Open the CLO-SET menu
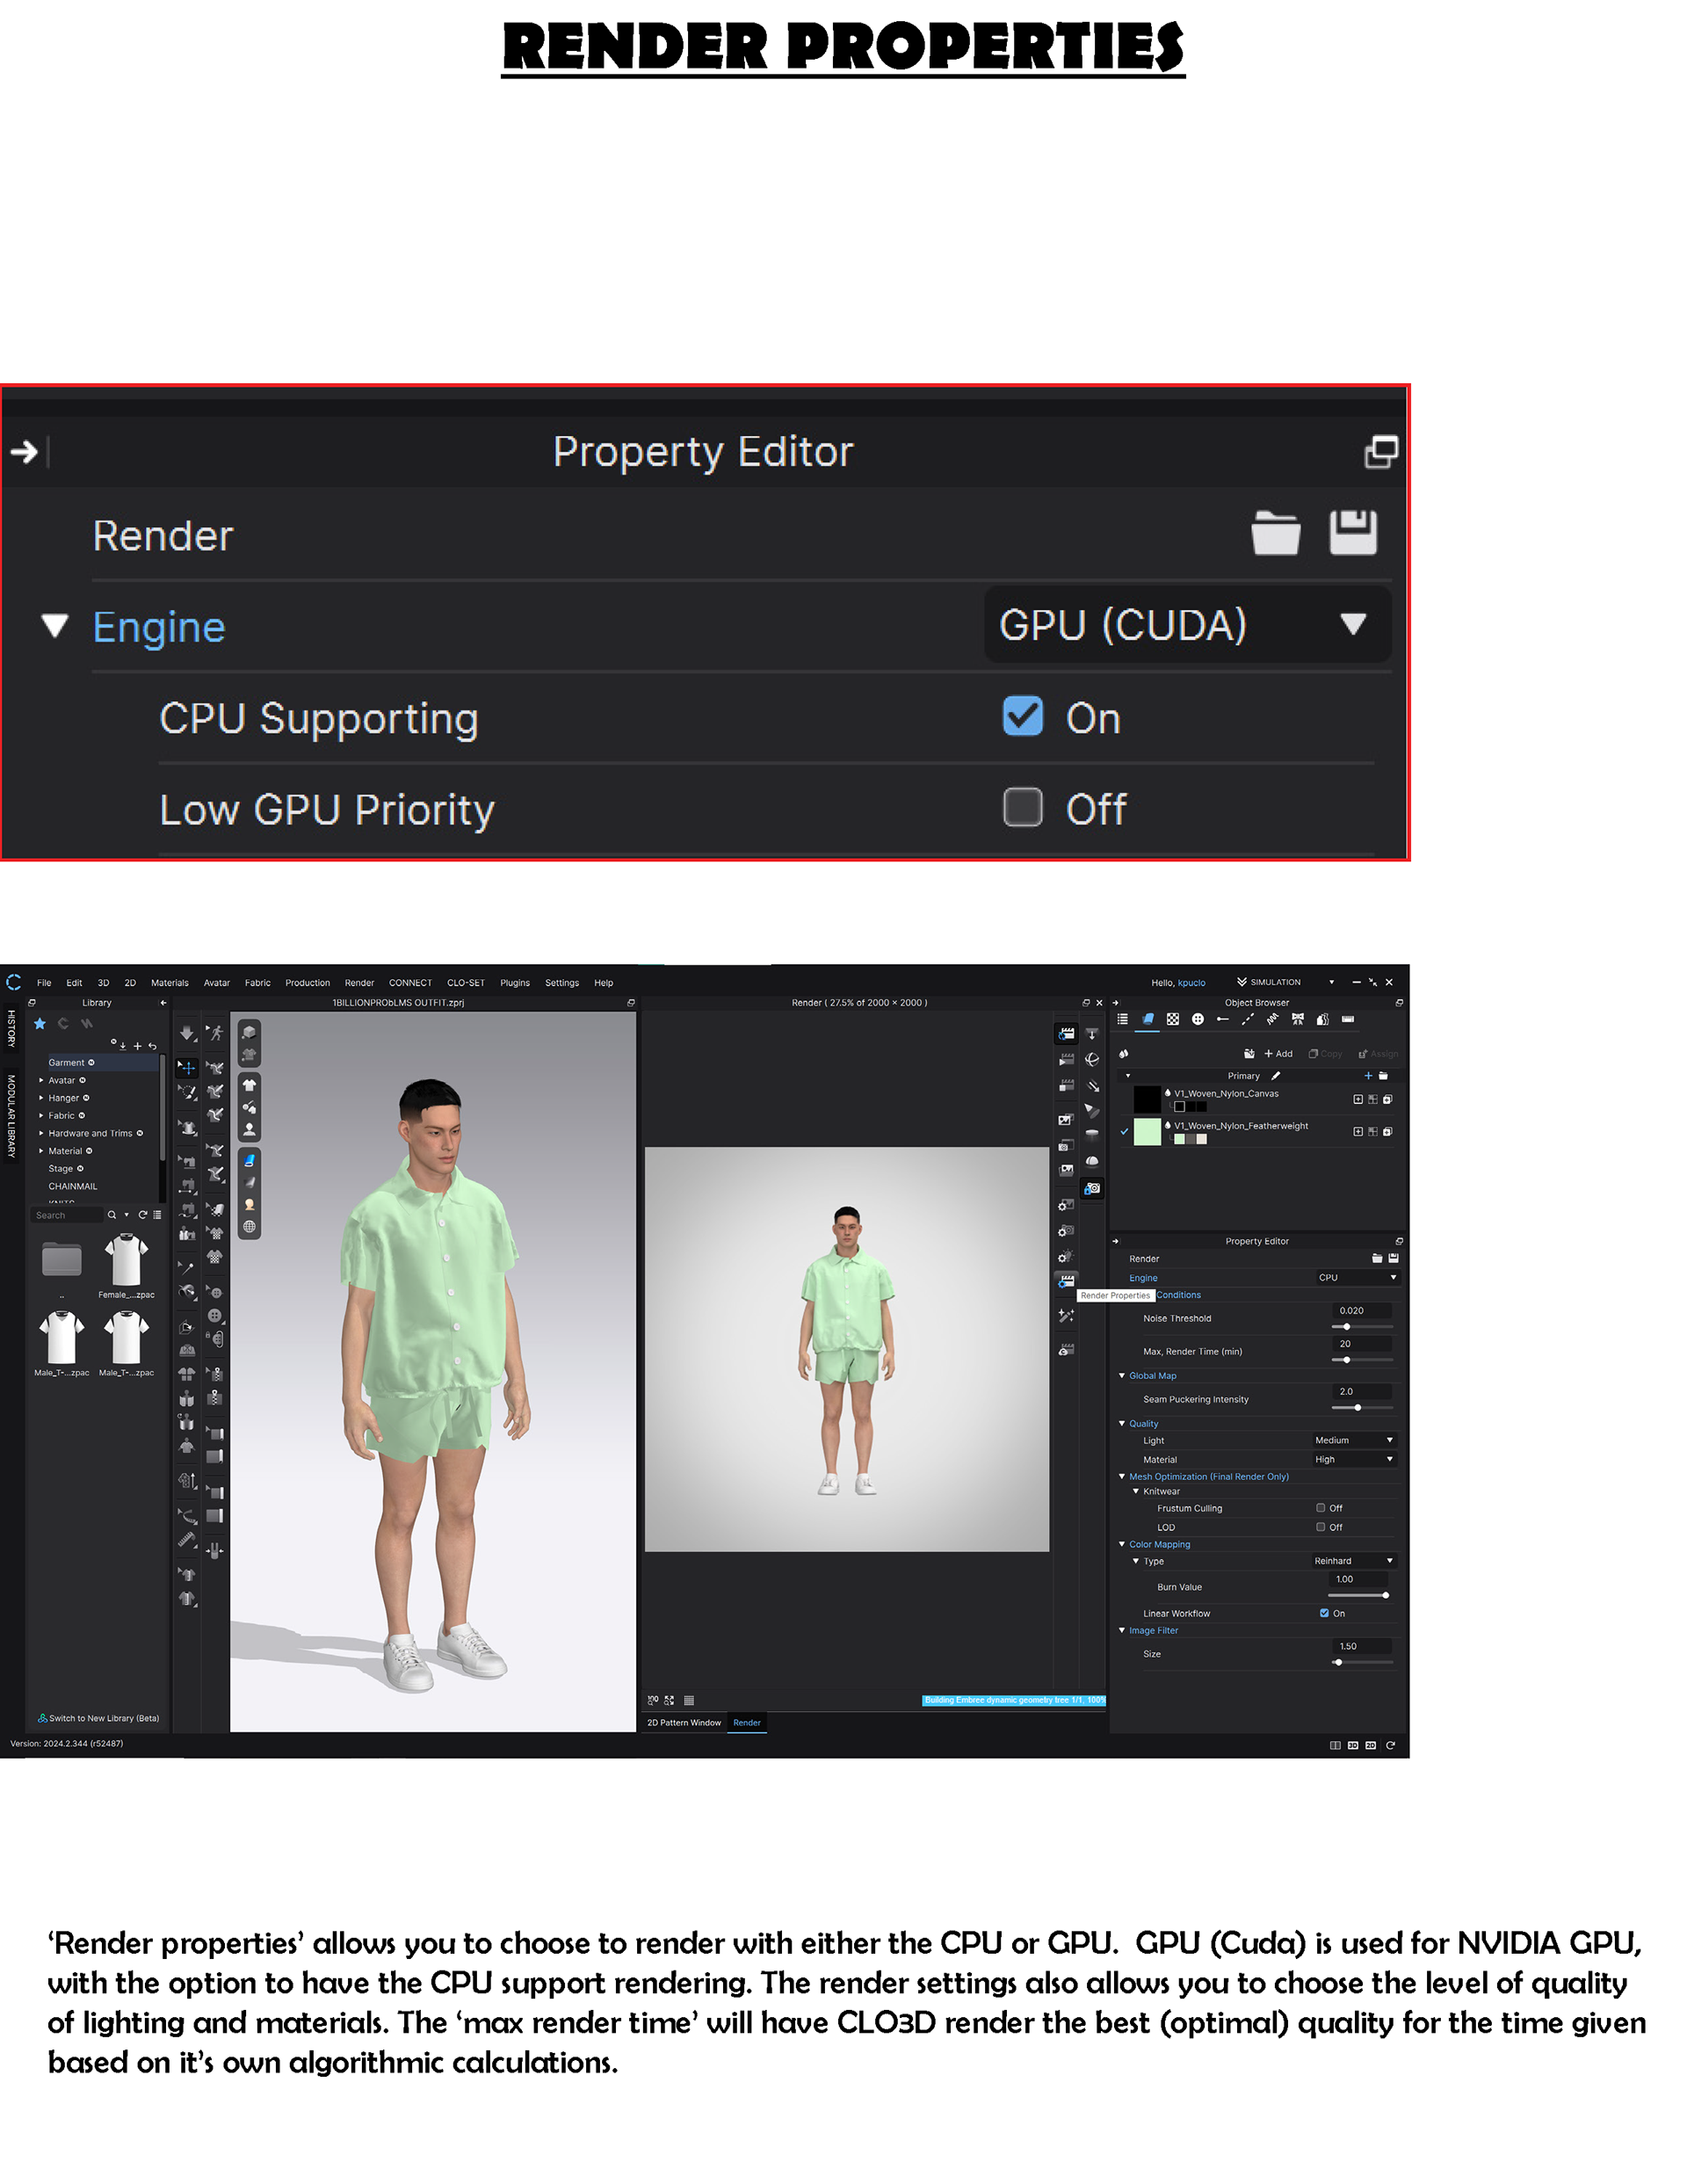1687x2184 pixels. tap(466, 983)
